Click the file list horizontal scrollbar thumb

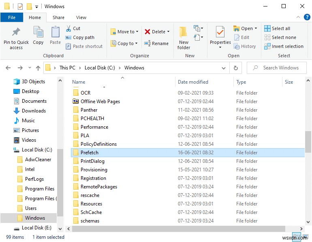pyautogui.click(x=178, y=229)
